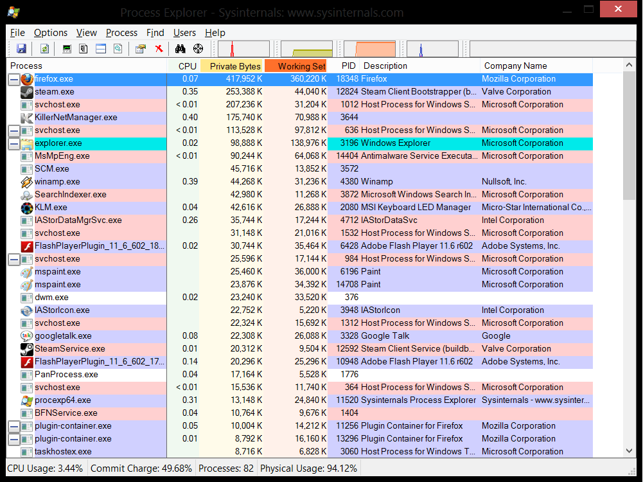The image size is (643, 482).
Task: Sort by the PID column header
Action: click(344, 66)
